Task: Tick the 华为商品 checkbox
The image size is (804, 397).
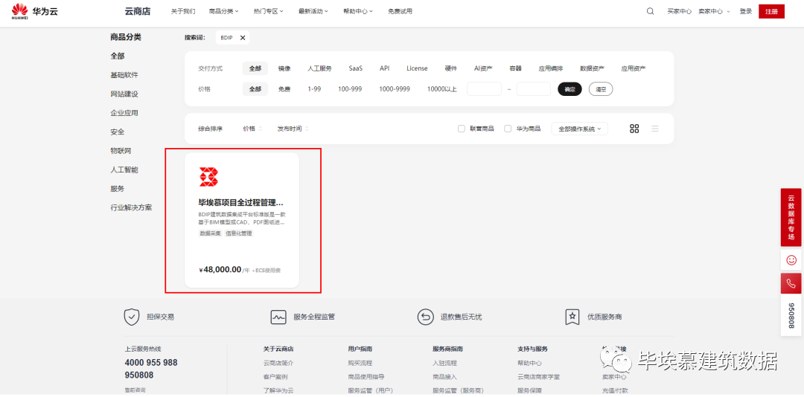Action: coord(508,129)
